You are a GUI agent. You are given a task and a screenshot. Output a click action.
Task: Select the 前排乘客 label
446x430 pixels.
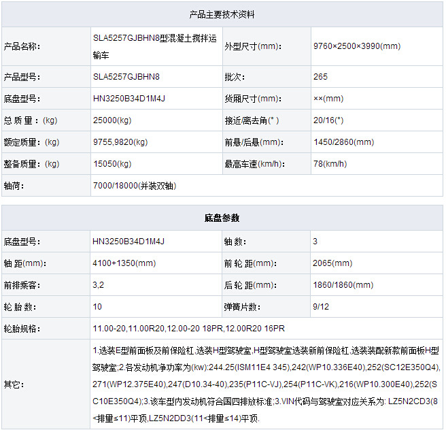tap(22, 285)
